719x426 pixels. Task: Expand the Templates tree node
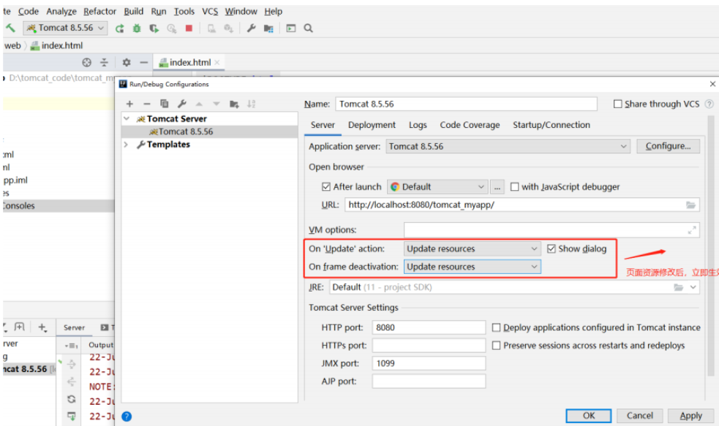(127, 144)
